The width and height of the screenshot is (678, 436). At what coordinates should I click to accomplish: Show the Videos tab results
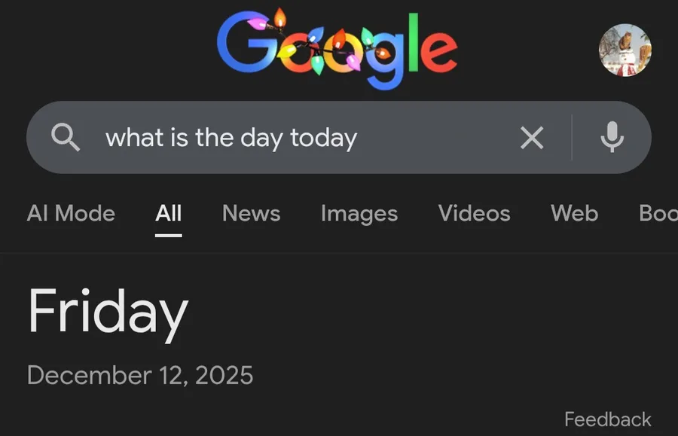474,214
